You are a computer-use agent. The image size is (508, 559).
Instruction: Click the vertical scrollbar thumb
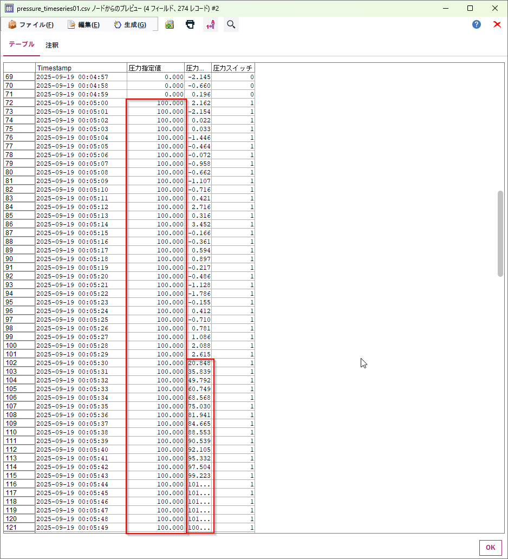[500, 233]
